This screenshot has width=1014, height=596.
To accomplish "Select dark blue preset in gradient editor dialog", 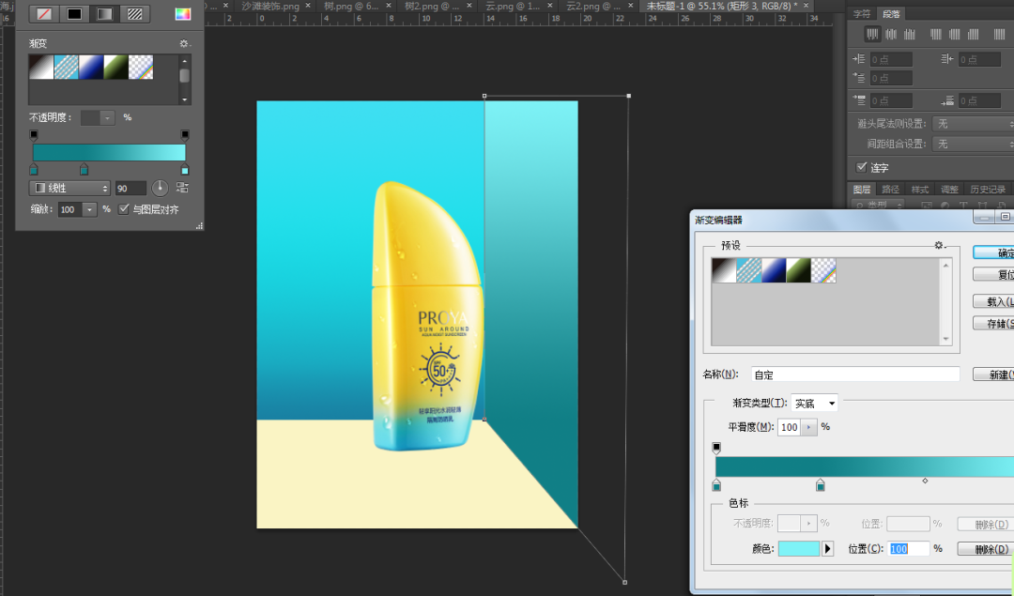I will [774, 271].
